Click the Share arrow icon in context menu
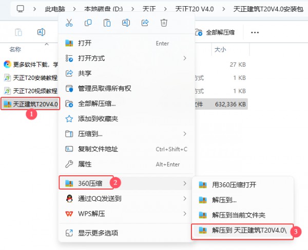The image size is (308, 250). click(145, 23)
